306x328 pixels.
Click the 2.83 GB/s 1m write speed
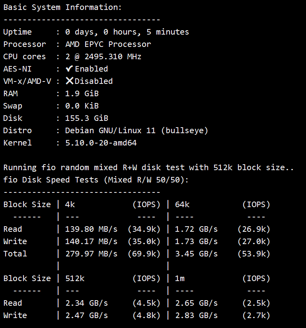pyautogui.click(x=196, y=315)
